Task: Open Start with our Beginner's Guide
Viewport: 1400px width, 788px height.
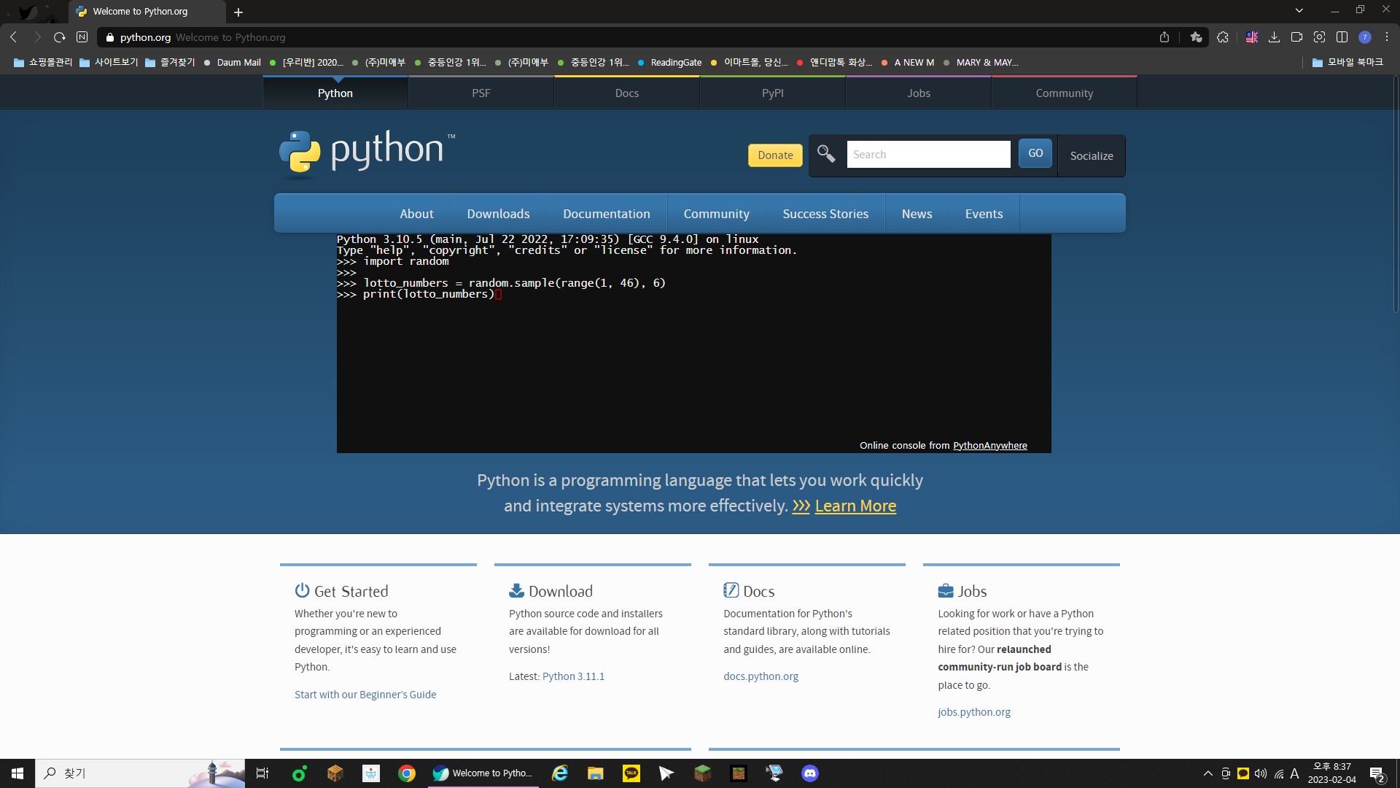Action: point(365,695)
